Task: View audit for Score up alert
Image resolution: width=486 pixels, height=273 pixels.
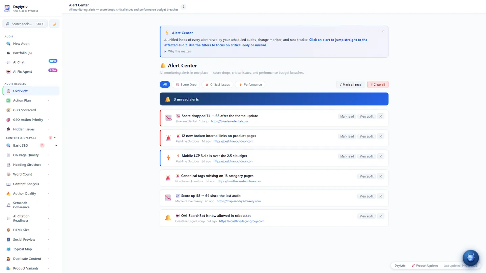Action: [367, 196]
